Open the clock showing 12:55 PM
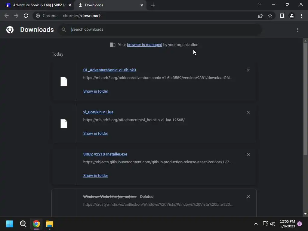 [x=287, y=224]
